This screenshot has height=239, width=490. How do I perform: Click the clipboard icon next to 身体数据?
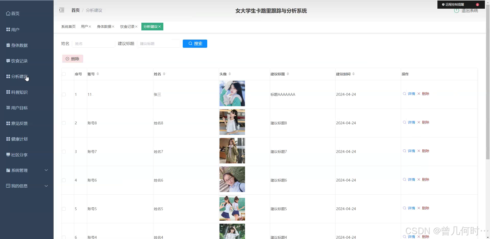8,45
